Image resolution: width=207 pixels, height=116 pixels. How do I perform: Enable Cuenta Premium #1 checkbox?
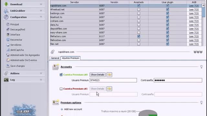pyautogui.click(x=61, y=89)
